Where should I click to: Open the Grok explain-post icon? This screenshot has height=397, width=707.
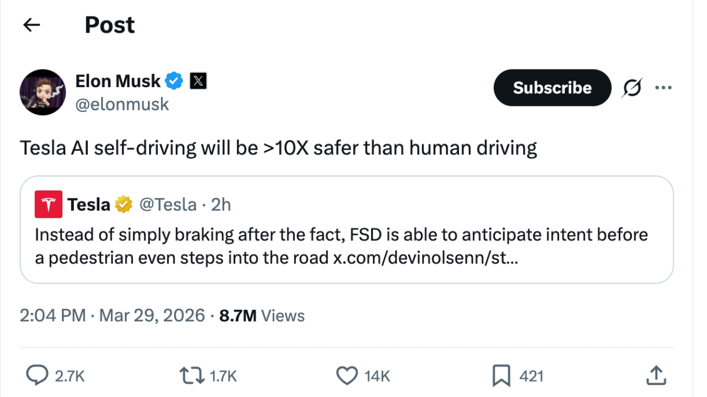pyautogui.click(x=632, y=88)
